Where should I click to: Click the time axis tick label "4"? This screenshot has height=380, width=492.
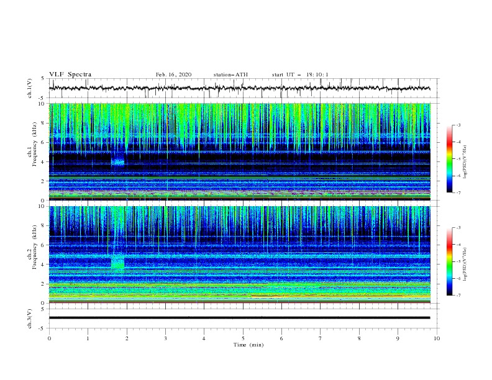point(204,338)
